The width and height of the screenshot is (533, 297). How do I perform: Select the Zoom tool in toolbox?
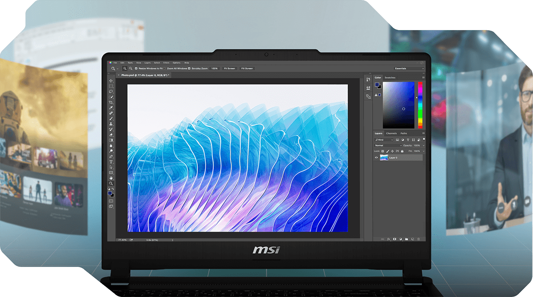point(111,183)
